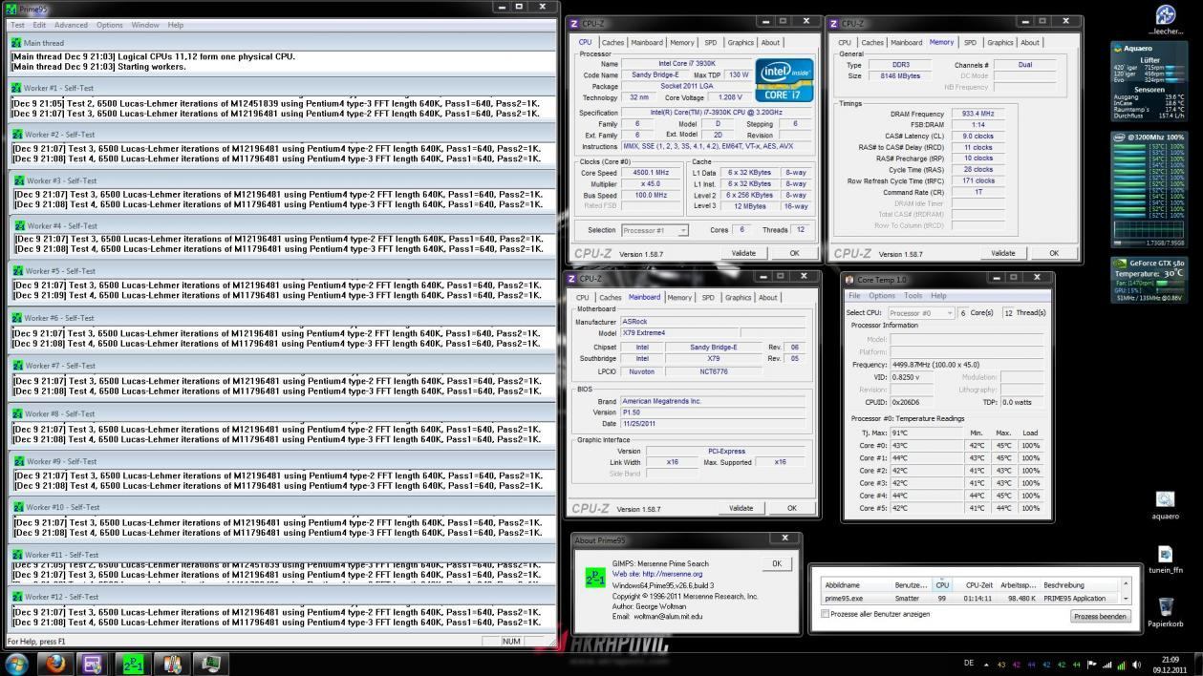This screenshot has height=676, width=1203.
Task: Open the Advanced menu in Prime95
Action: tap(71, 25)
